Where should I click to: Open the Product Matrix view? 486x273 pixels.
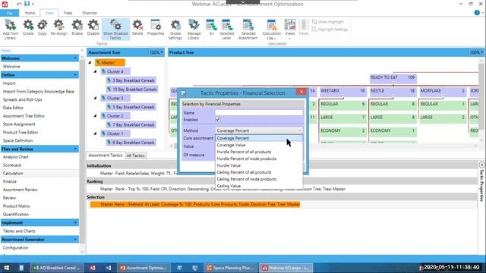click(17, 206)
